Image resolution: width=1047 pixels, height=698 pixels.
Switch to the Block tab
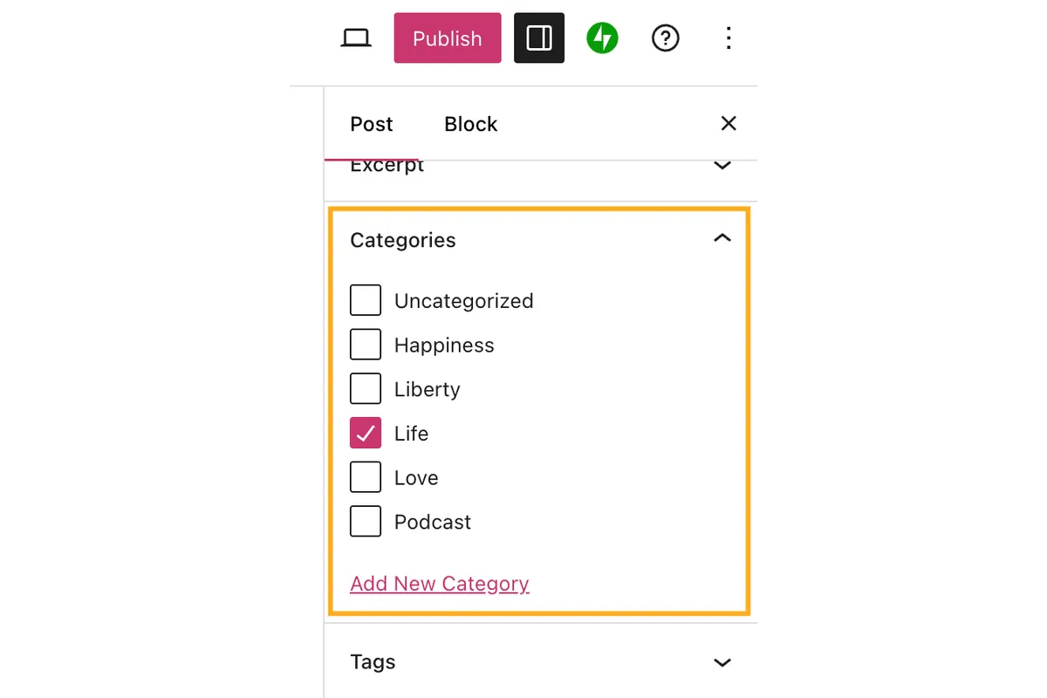[x=471, y=124]
